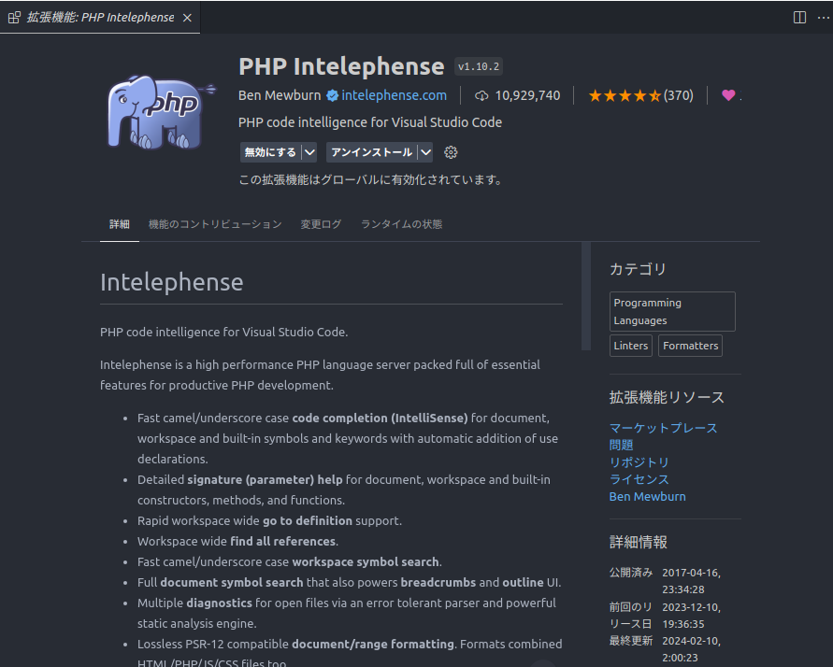This screenshot has width=833, height=667.
Task: Click the PHP elephant extension logo
Action: pos(161,111)
